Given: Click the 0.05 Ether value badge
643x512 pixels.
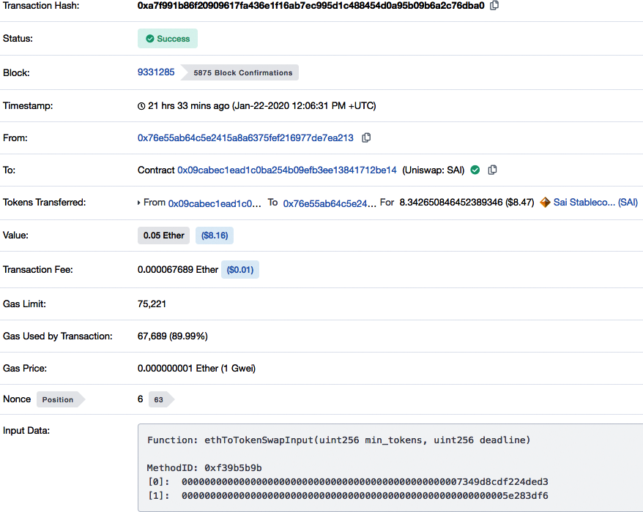Looking at the screenshot, I should click(163, 236).
